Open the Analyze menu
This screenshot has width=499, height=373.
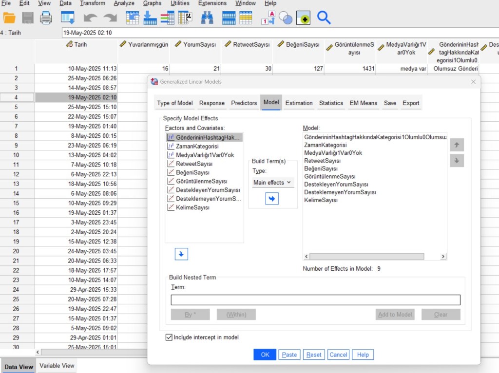(x=124, y=3)
